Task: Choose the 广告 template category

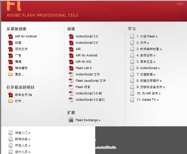Action: [x=18, y=55]
